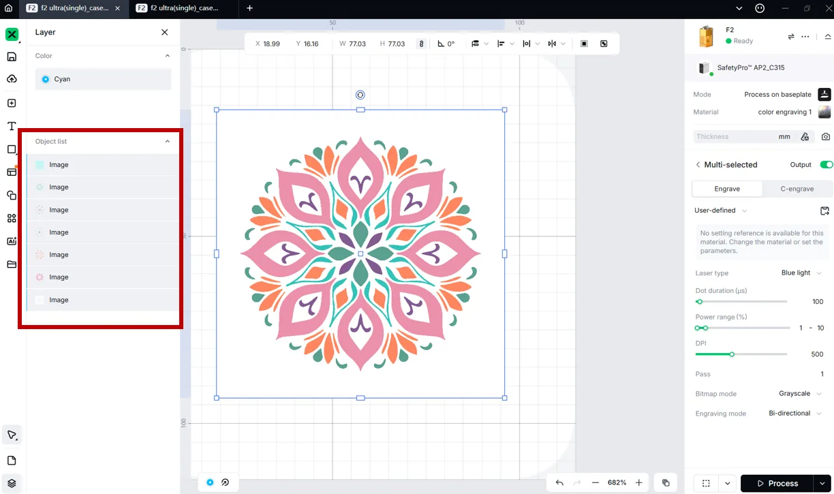Click the import image plus icon
This screenshot has height=494, width=834.
coord(12,104)
